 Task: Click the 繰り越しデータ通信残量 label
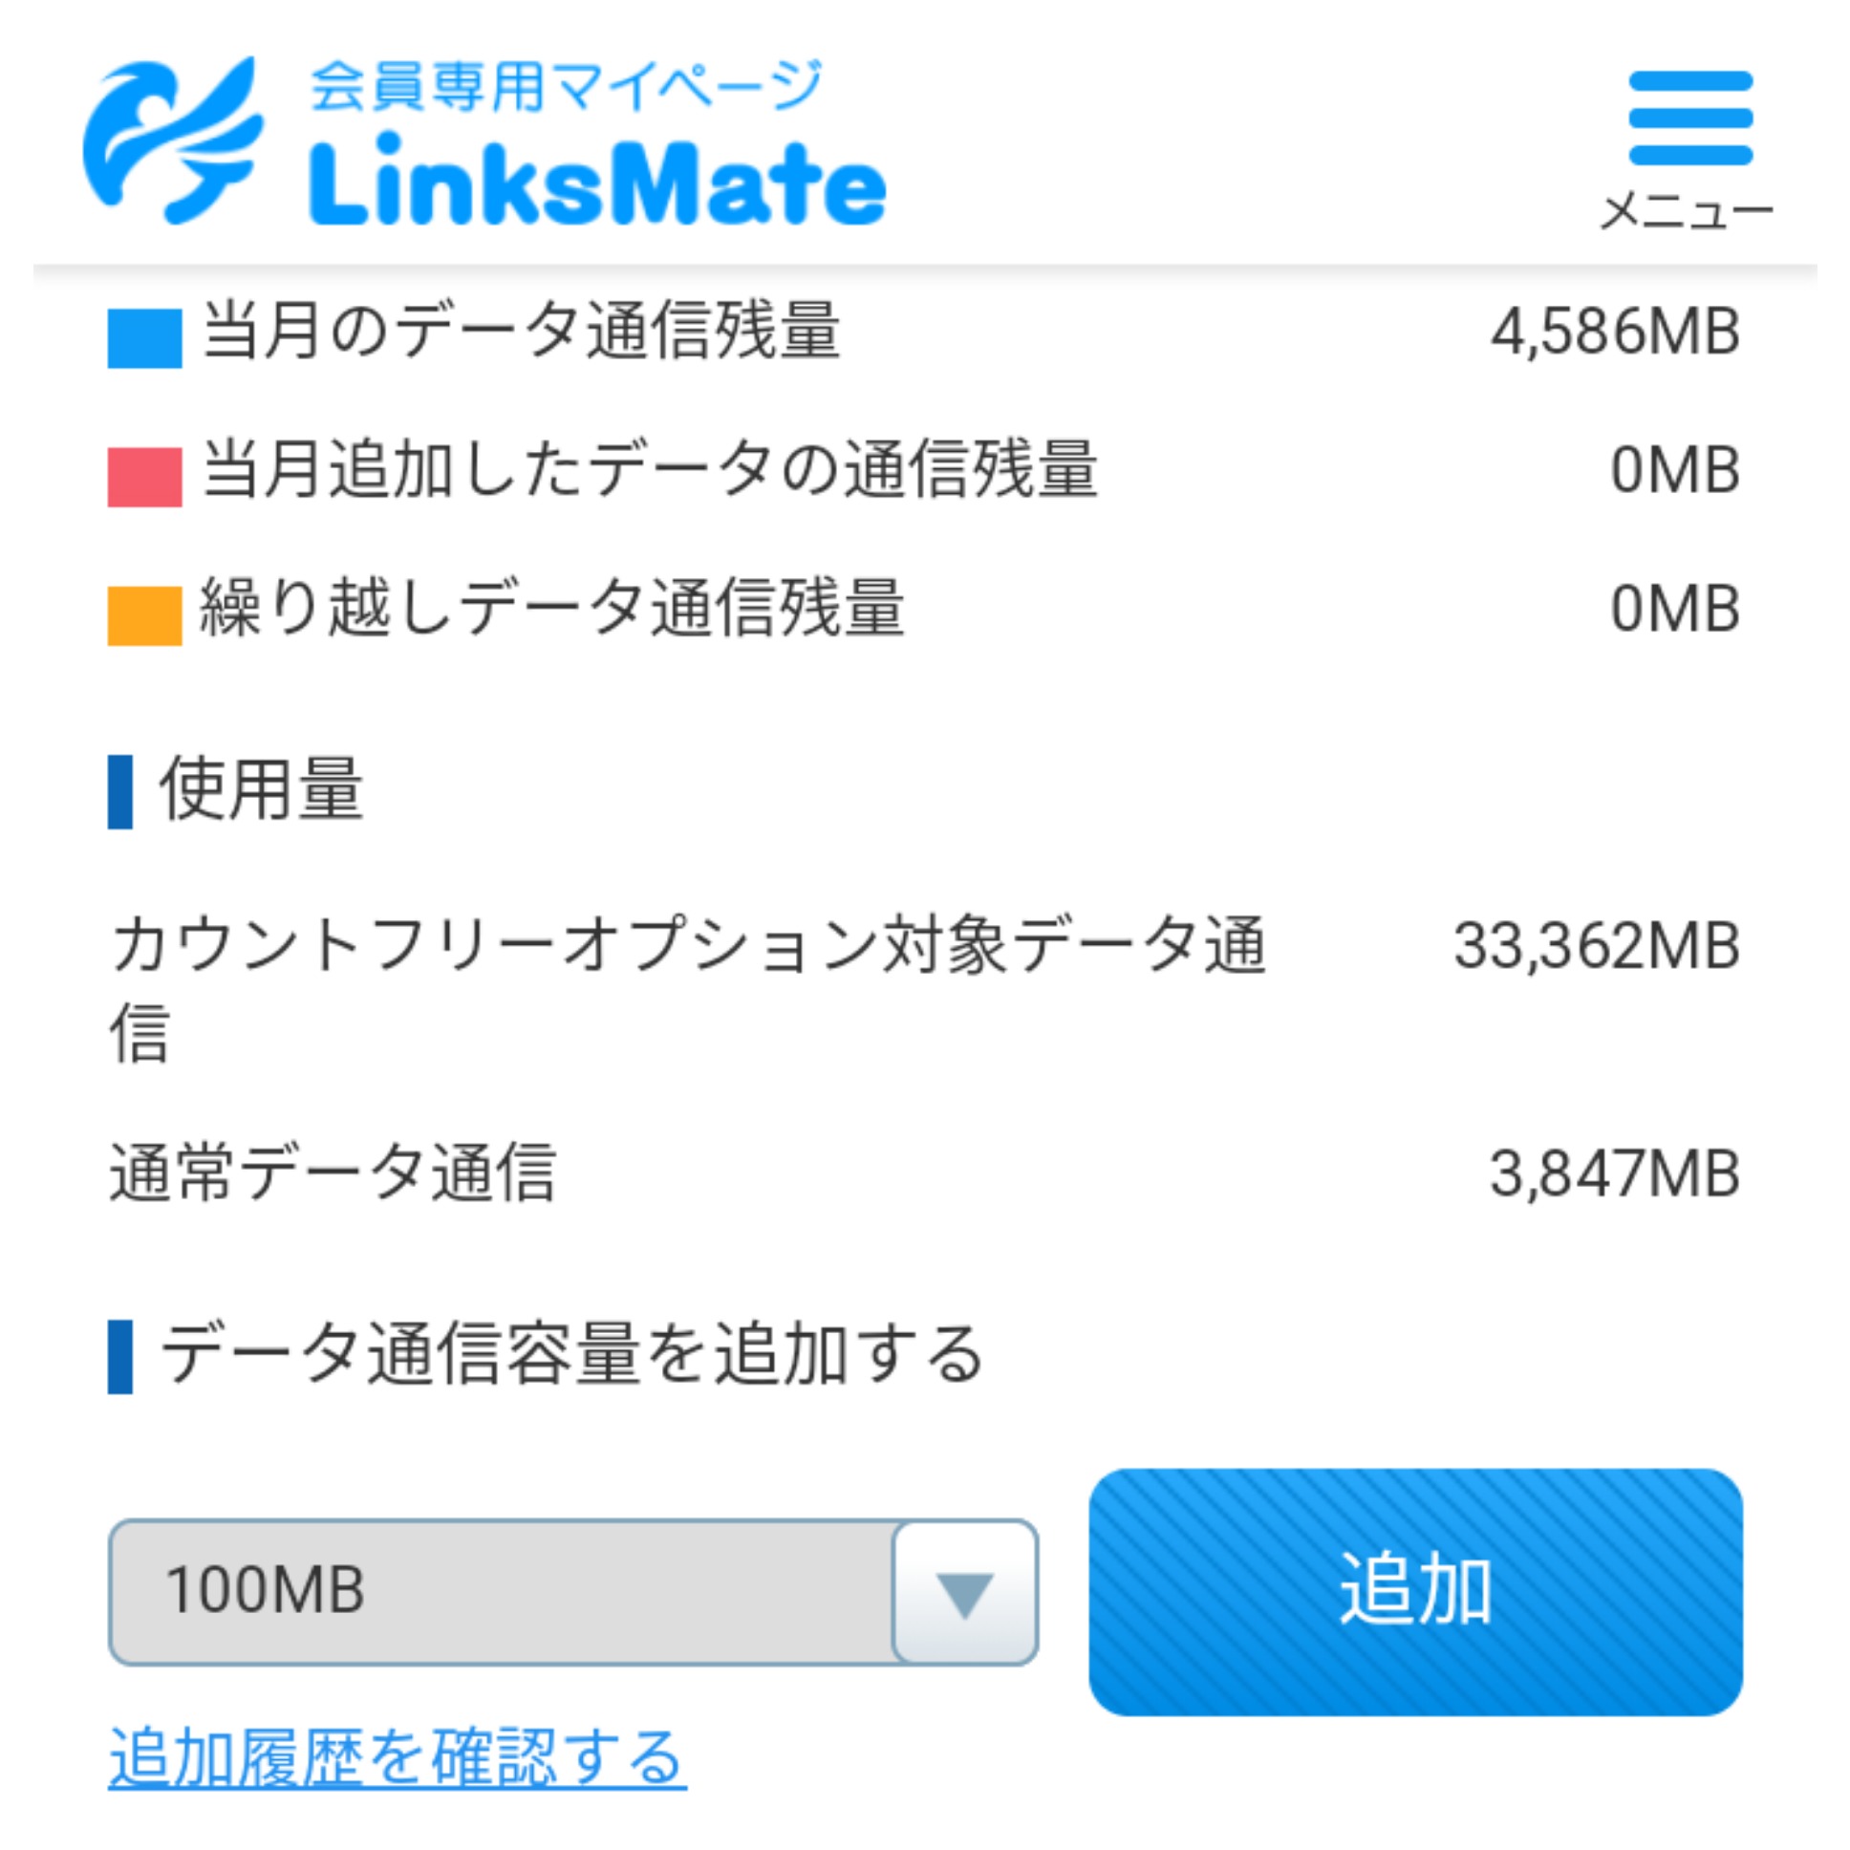[x=551, y=609]
